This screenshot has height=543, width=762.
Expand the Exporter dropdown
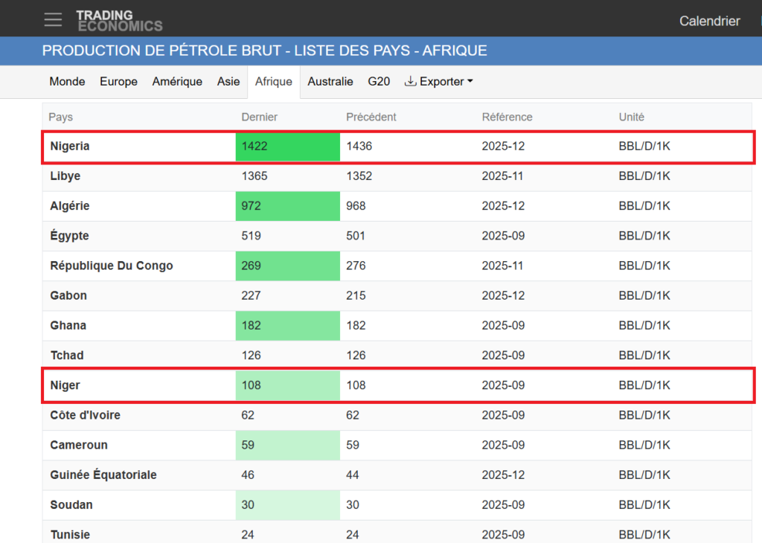(x=438, y=82)
